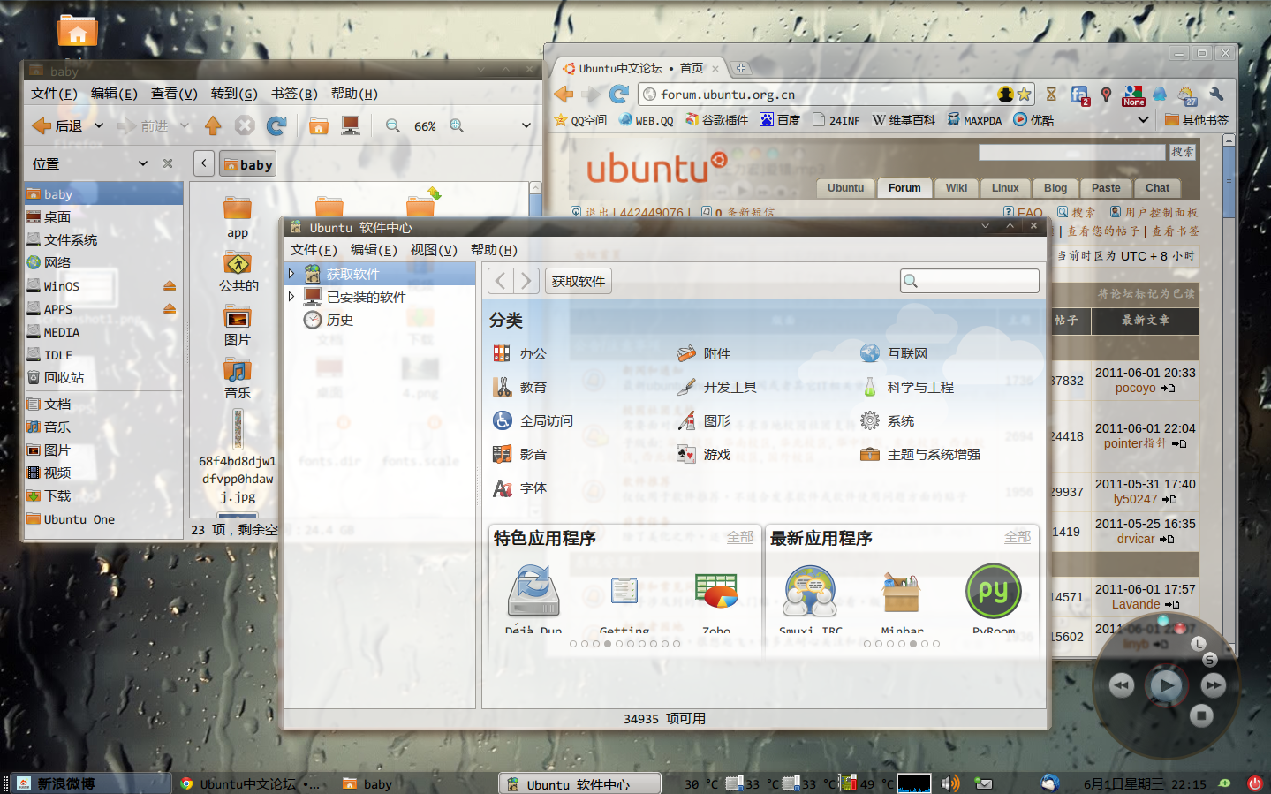Open the 系统 (System) category
This screenshot has height=794, width=1271.
click(888, 420)
